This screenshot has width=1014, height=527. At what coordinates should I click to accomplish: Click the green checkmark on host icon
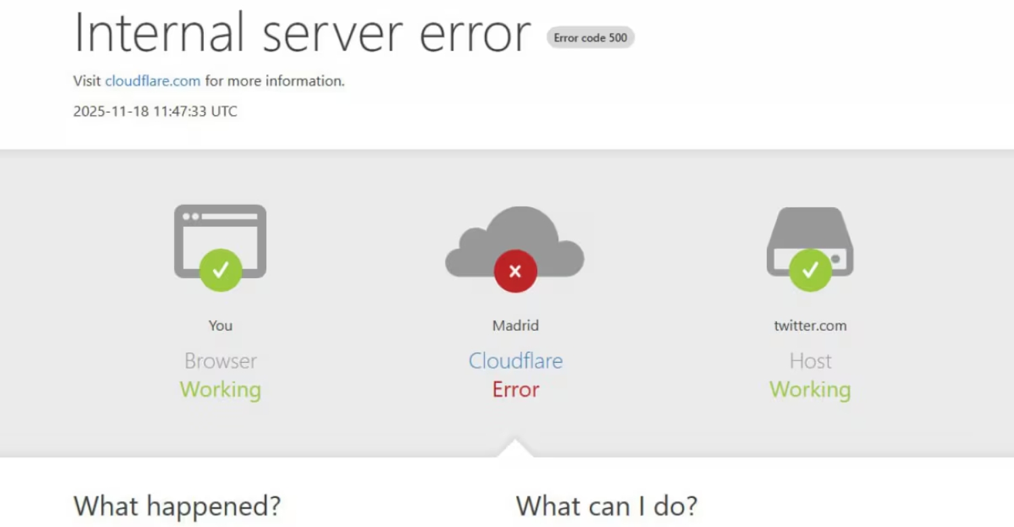(x=810, y=270)
